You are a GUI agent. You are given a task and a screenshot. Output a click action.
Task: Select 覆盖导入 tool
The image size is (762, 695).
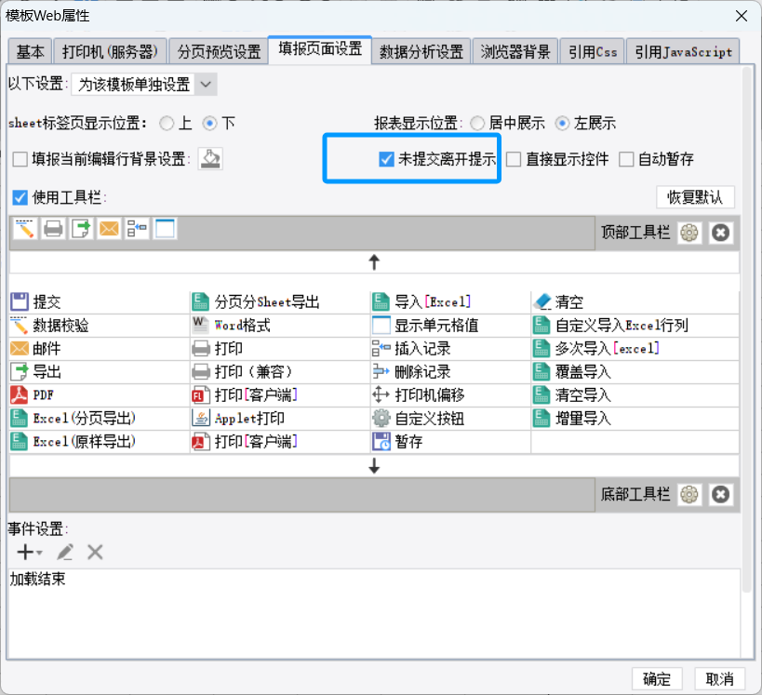coord(635,372)
